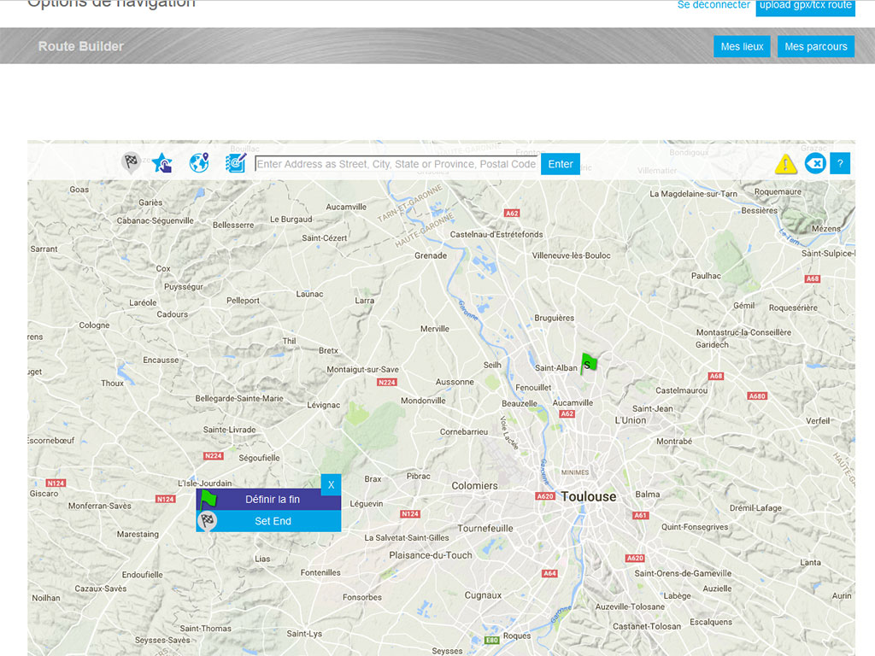Click the round blue delete icon
The image size is (875, 656).
click(x=815, y=163)
